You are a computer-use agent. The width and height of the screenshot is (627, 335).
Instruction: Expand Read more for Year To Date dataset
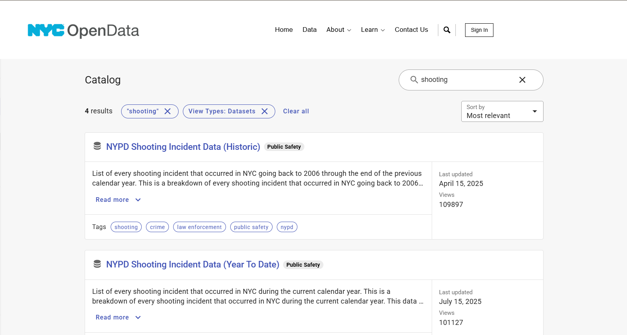point(118,317)
